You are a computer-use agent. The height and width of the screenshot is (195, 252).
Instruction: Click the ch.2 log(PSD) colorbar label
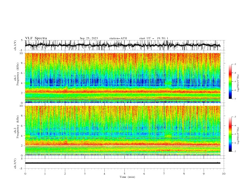click(238, 136)
